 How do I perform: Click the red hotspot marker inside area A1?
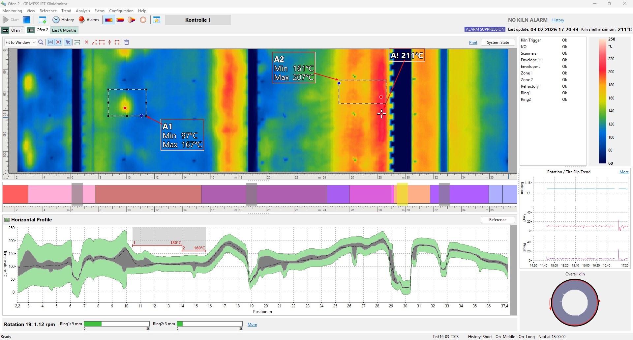point(125,108)
